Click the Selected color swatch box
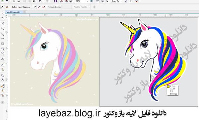 (x=67, y=7)
